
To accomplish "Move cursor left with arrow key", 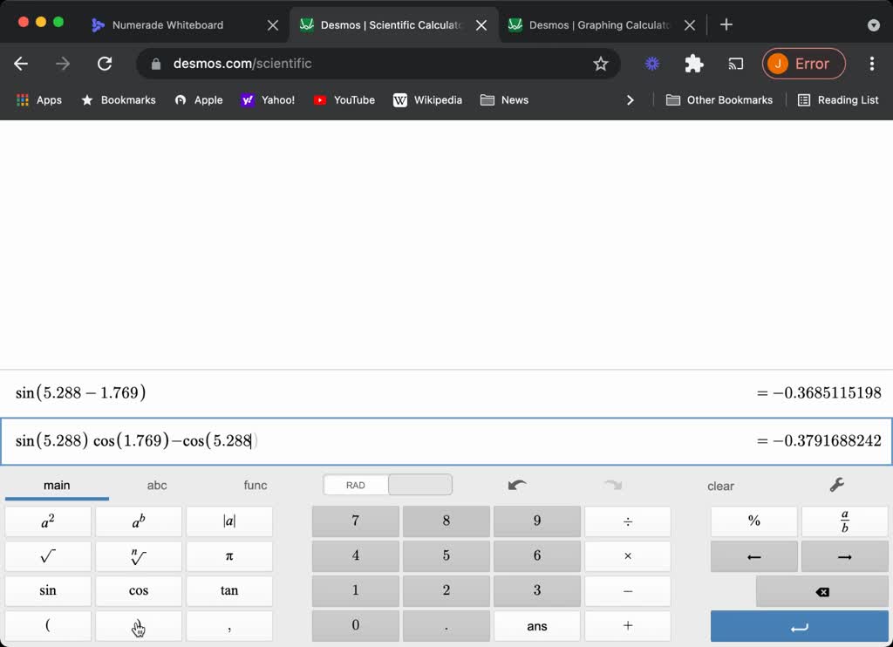I will [x=753, y=556].
